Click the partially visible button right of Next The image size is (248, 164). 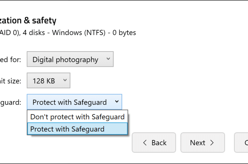tap(241, 142)
